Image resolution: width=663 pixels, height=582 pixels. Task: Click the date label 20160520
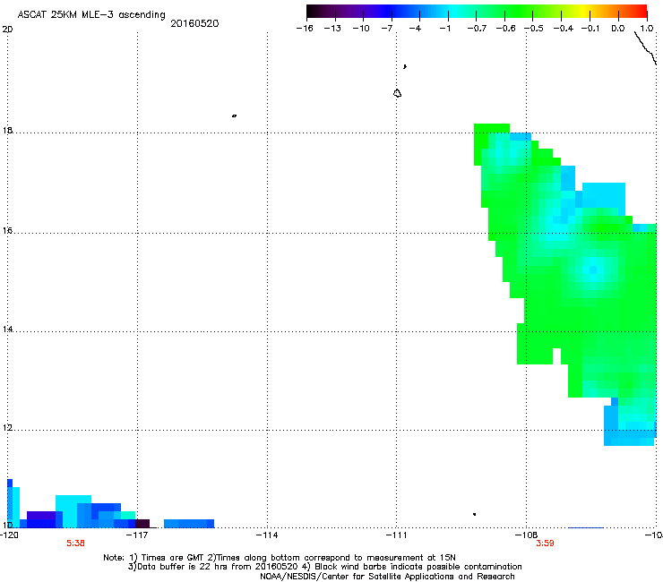(x=194, y=23)
